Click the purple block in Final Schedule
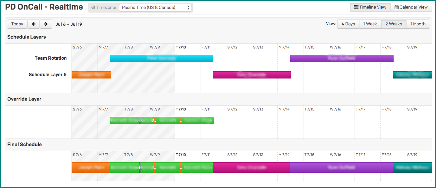 342,168
